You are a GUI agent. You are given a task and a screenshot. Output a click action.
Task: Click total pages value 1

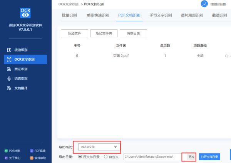pos(165,56)
